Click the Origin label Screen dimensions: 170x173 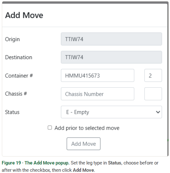pyautogui.click(x=12, y=39)
